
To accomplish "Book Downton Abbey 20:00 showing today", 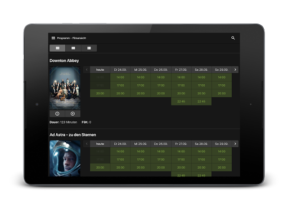I will 100,93.
